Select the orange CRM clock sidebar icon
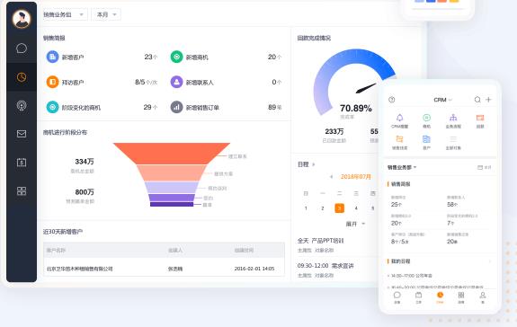The width and height of the screenshot is (517, 327). point(22,77)
